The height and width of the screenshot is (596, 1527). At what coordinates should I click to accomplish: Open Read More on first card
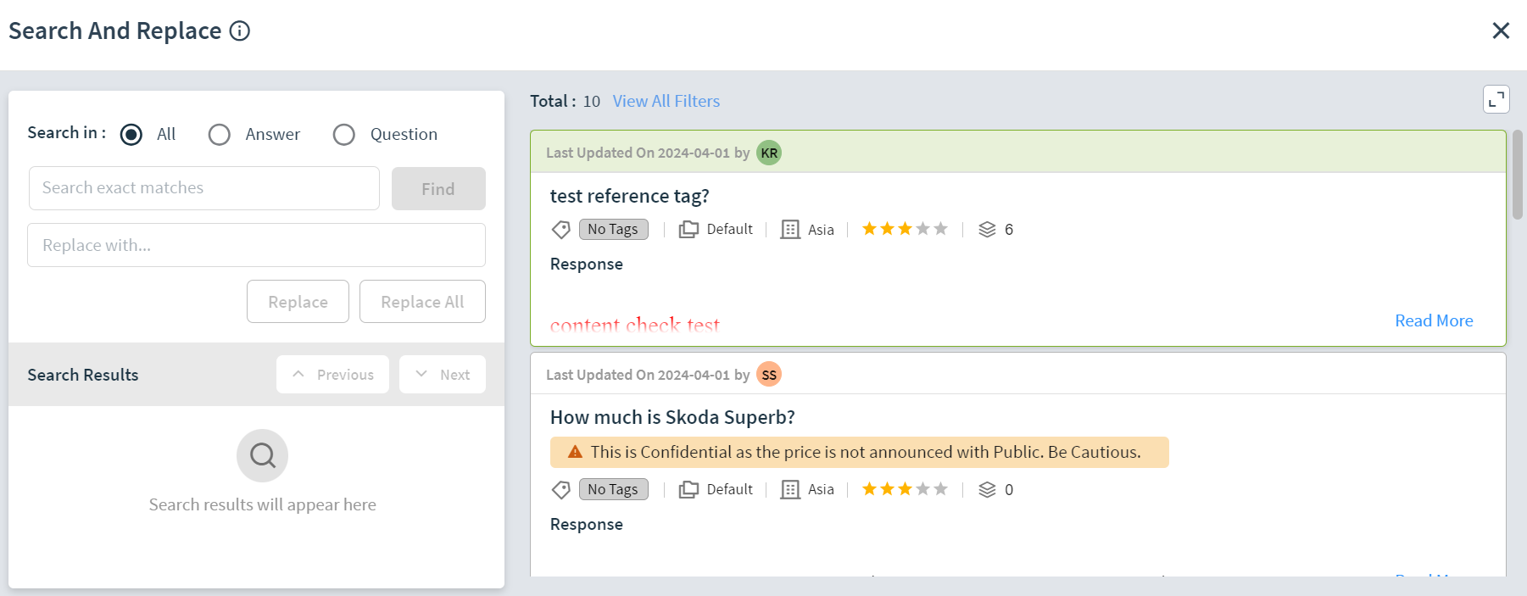tap(1434, 320)
